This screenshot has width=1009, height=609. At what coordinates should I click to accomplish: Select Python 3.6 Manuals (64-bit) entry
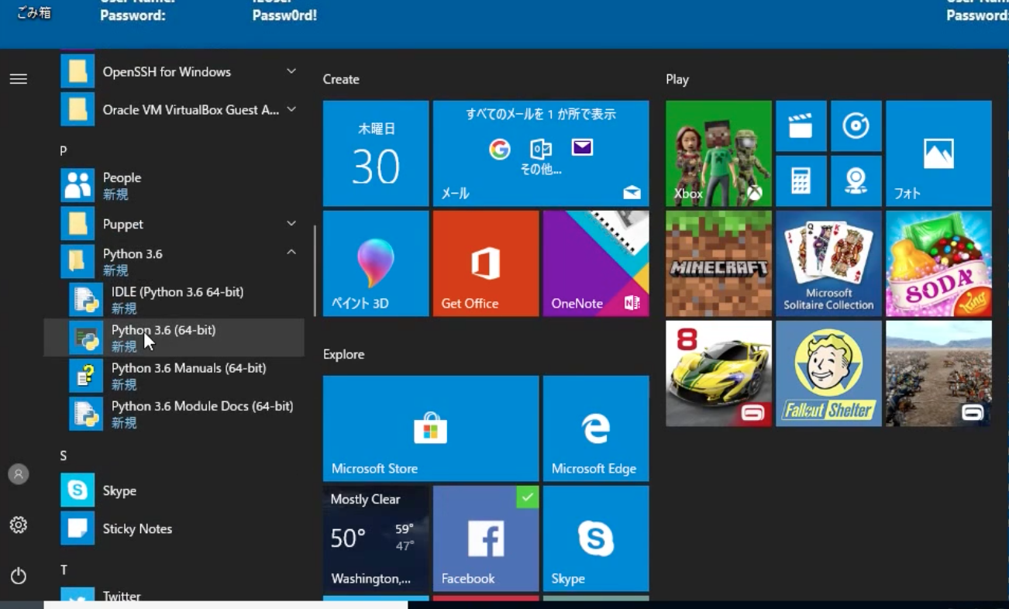(x=188, y=376)
